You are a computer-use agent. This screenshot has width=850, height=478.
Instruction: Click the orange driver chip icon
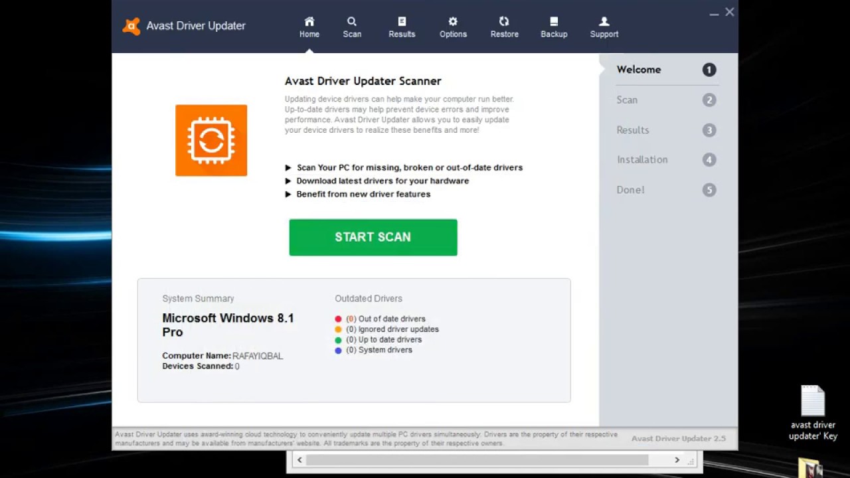point(211,140)
